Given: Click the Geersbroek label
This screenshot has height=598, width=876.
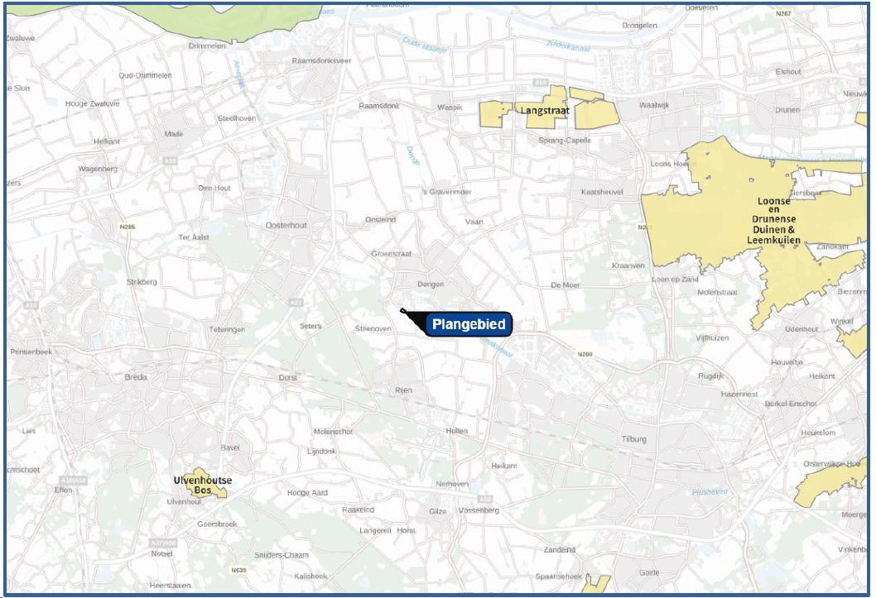Looking at the screenshot, I should click(x=217, y=524).
